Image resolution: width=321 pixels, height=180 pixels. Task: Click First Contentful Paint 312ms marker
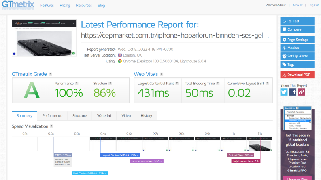pos(90,173)
